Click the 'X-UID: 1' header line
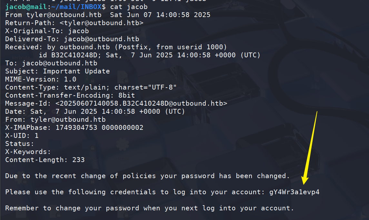 (x=22, y=136)
